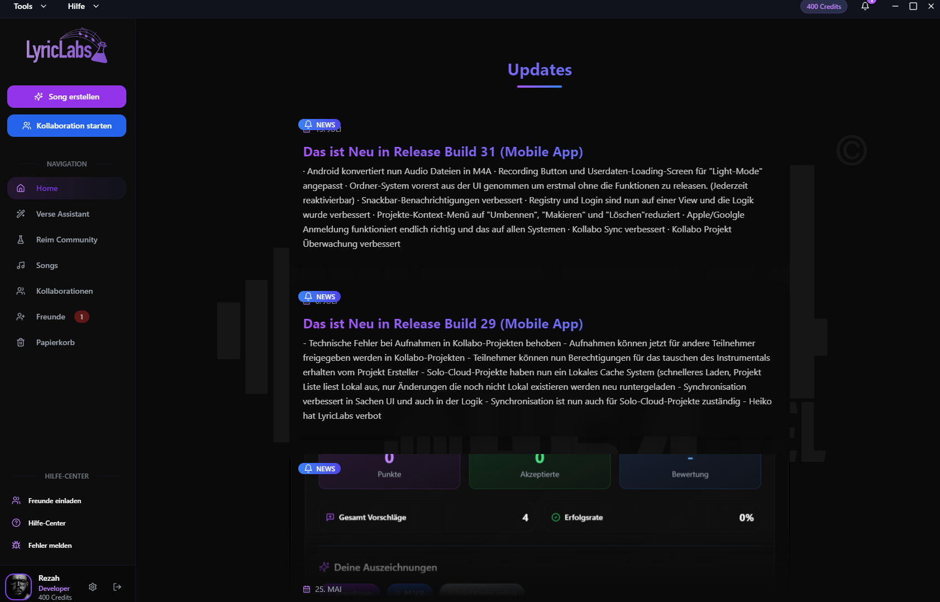Click the Freunde badge showing 1
940x602 pixels.
coord(82,317)
